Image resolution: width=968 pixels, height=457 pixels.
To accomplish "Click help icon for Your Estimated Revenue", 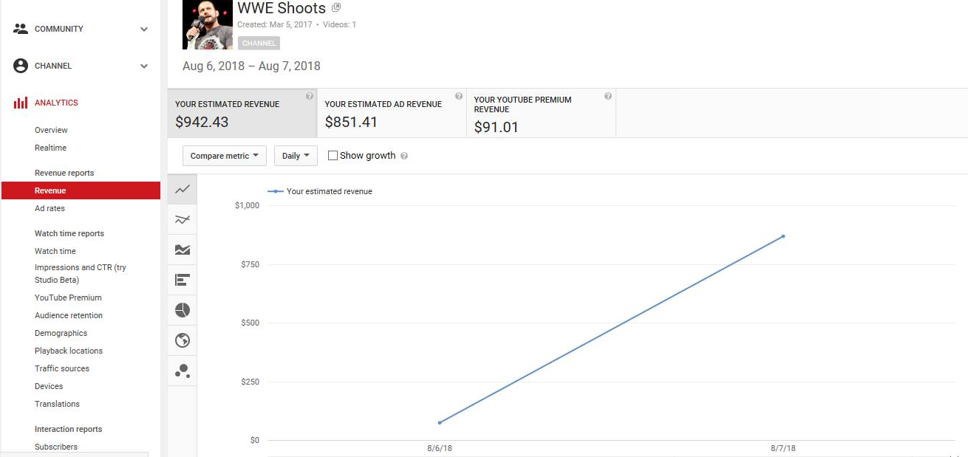I will click(x=310, y=96).
